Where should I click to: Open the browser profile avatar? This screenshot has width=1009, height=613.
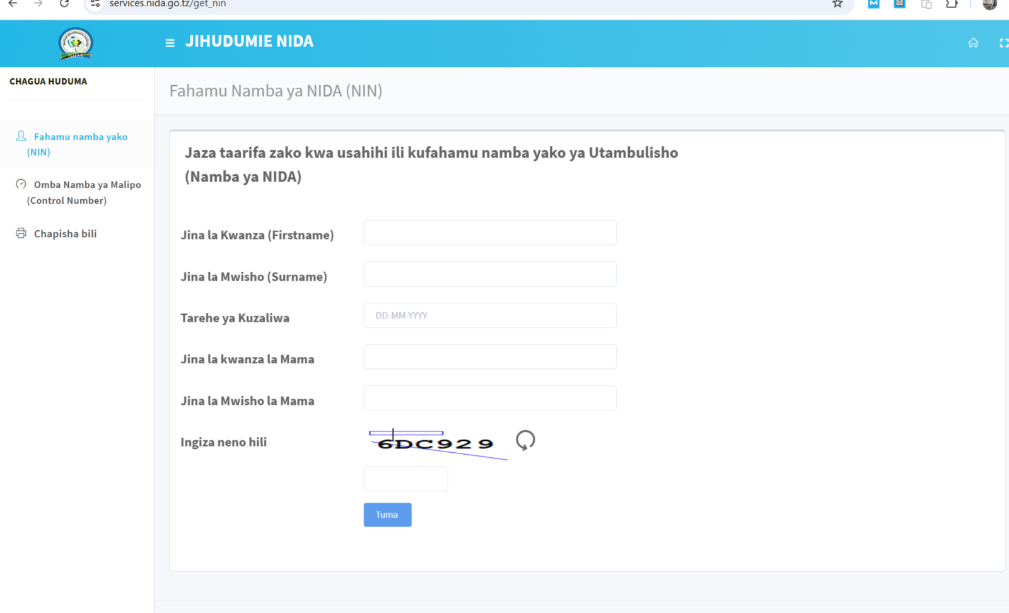pyautogui.click(x=989, y=4)
